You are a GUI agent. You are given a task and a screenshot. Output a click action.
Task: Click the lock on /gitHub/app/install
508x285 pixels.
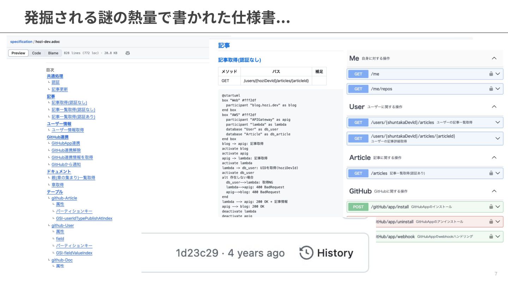(x=491, y=207)
